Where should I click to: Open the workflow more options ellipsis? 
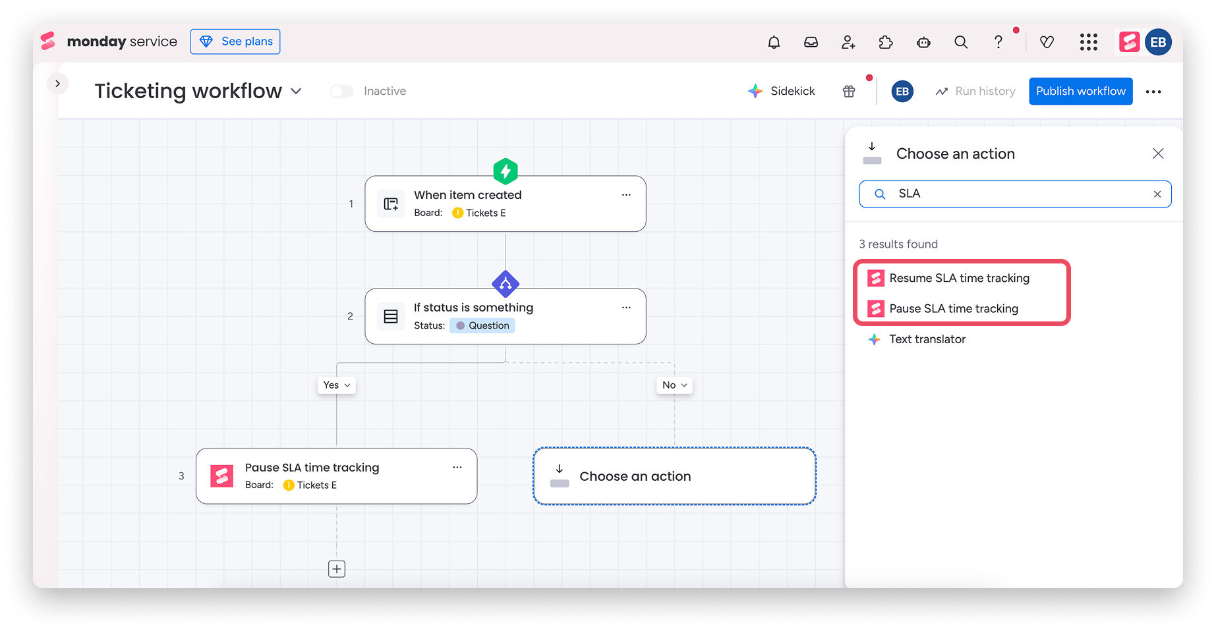point(1153,92)
